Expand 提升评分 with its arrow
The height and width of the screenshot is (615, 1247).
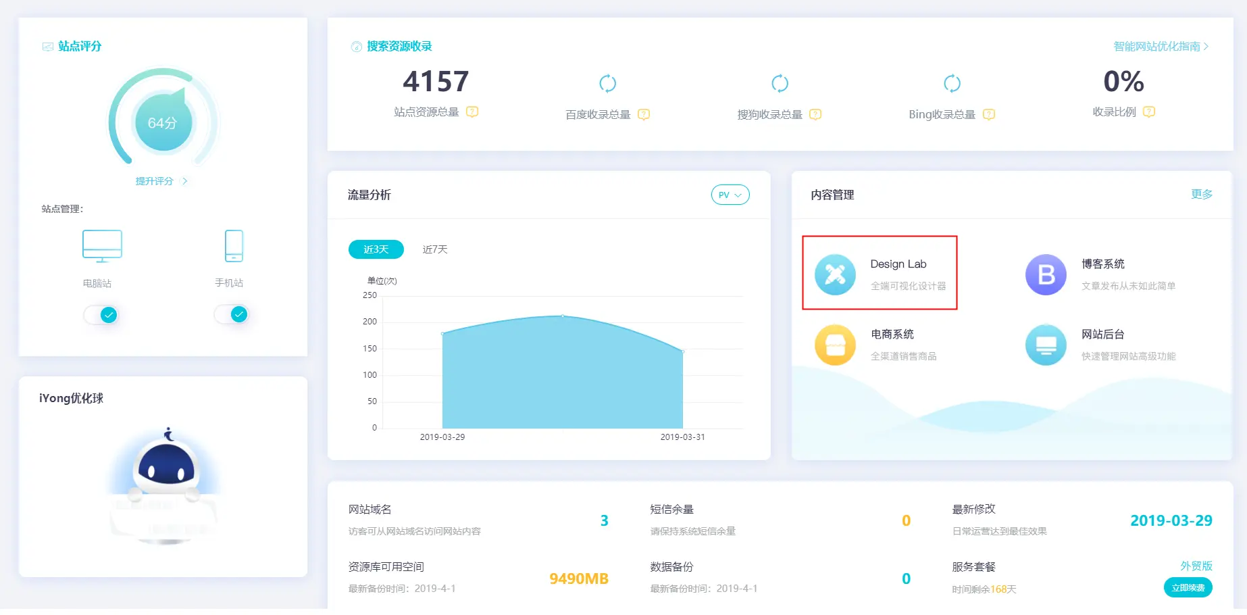click(184, 181)
